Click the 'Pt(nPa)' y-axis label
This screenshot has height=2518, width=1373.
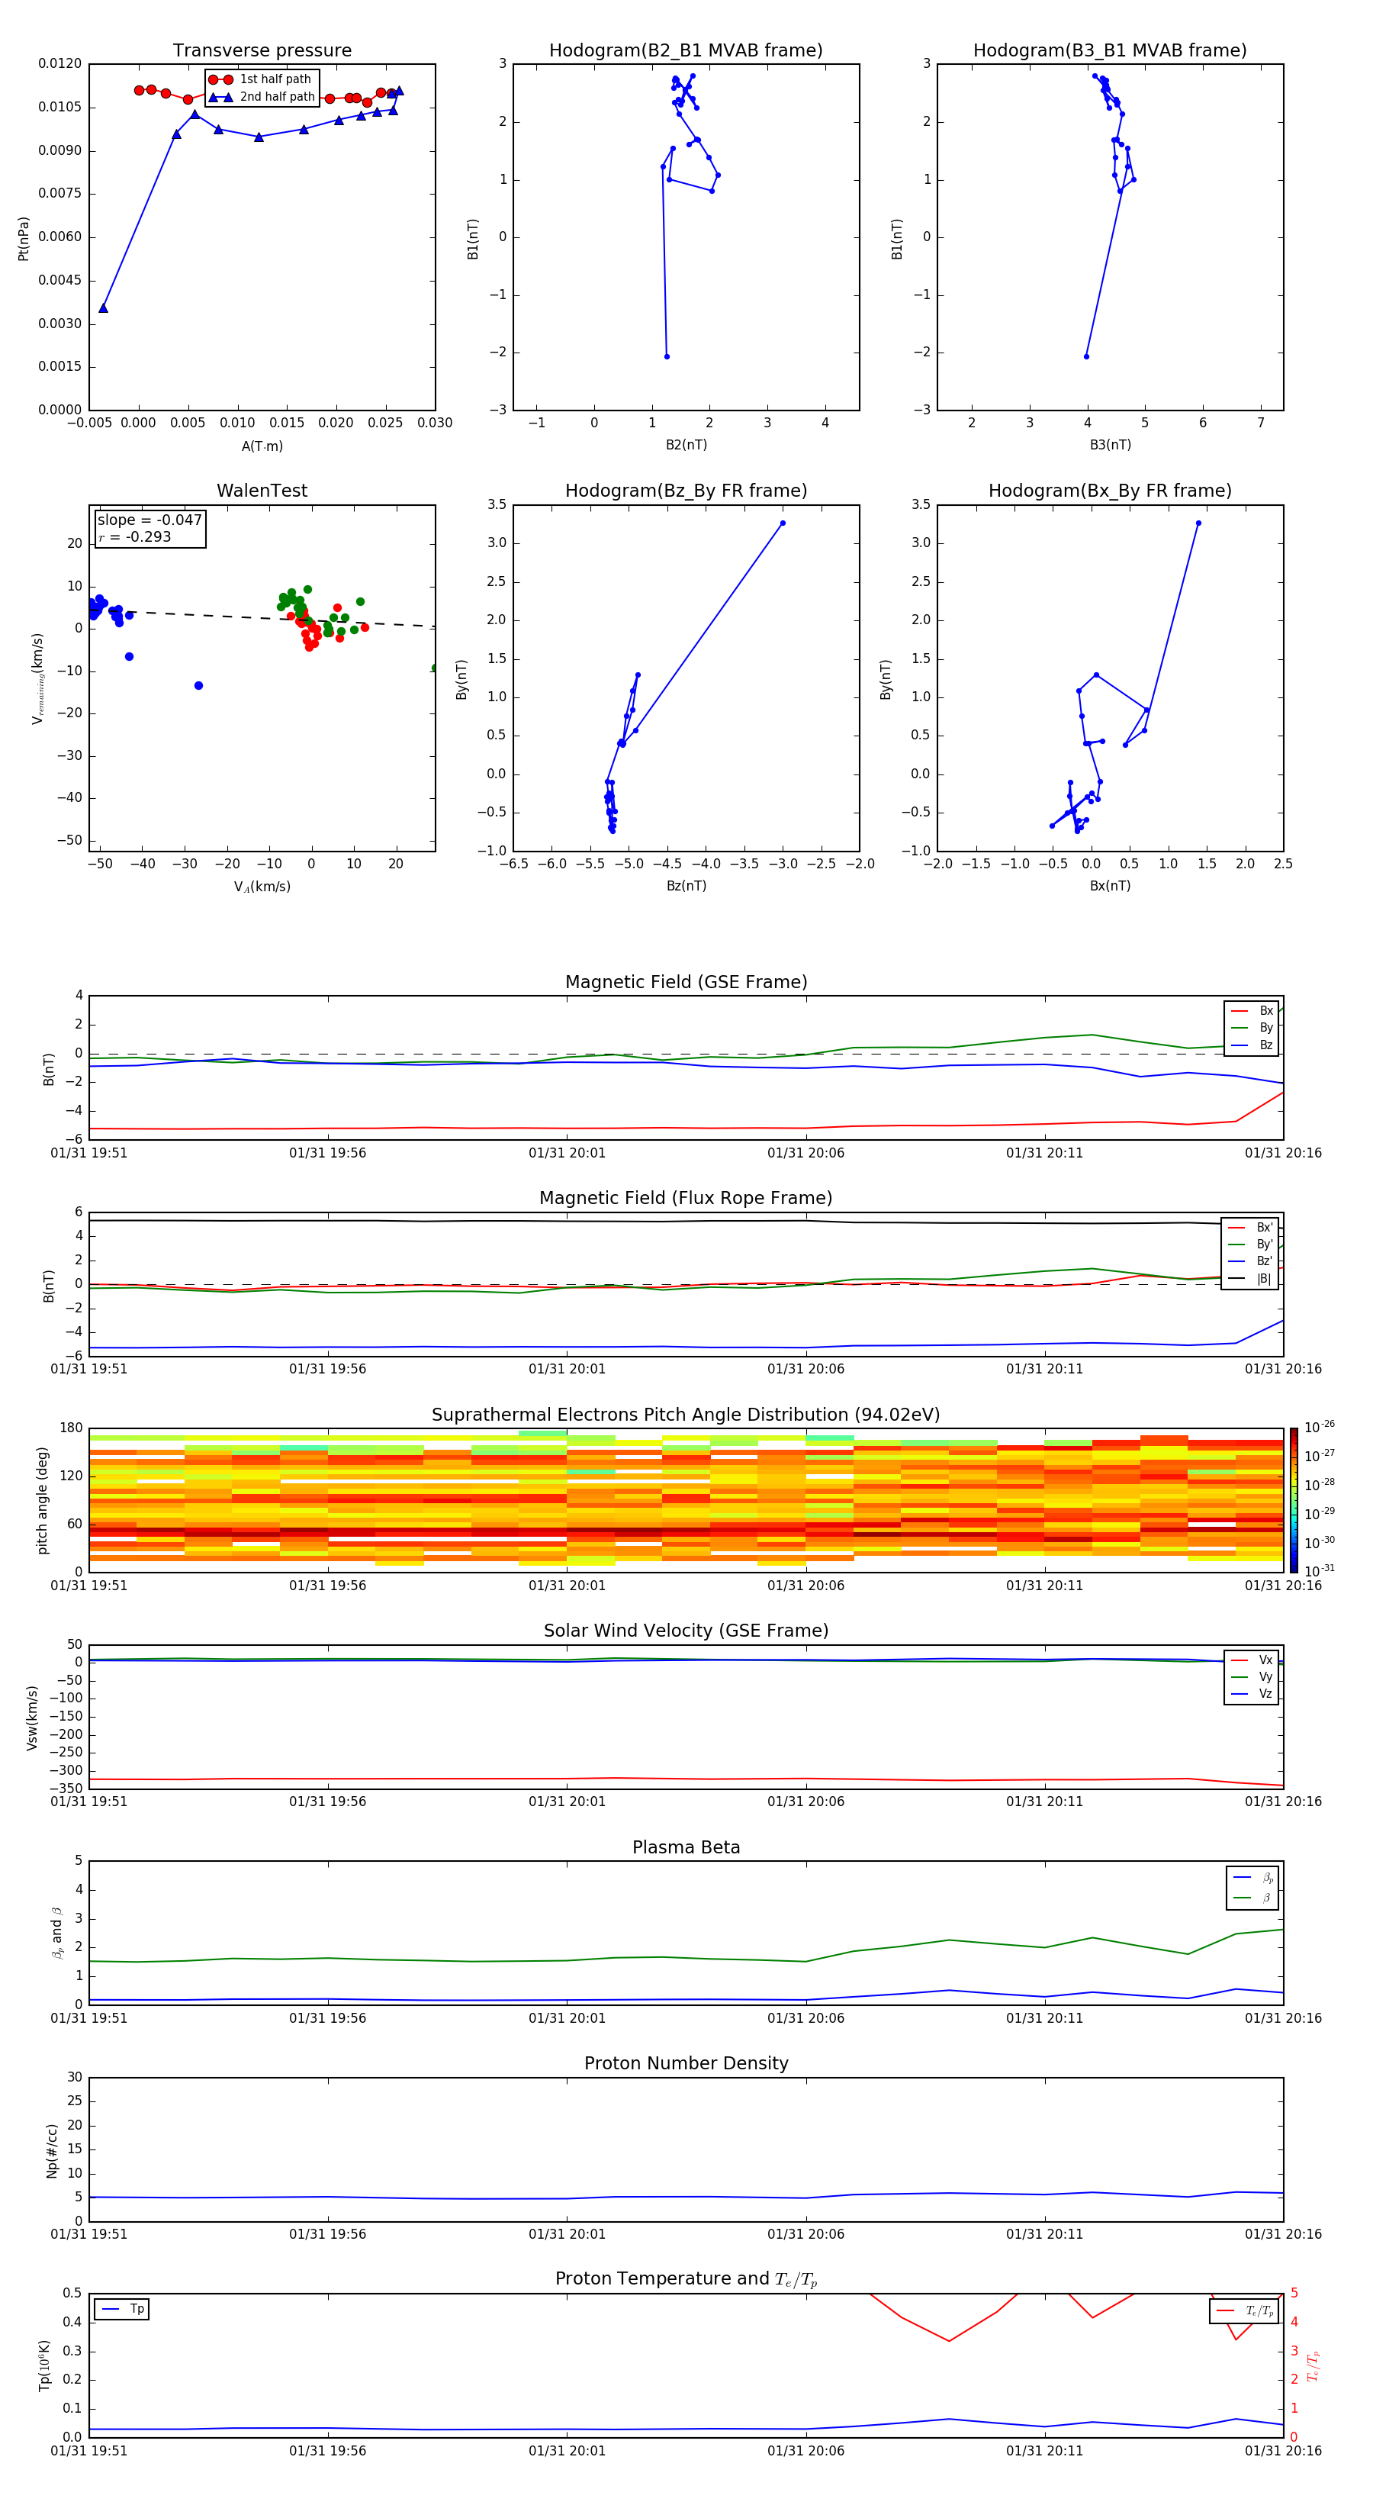24,237
